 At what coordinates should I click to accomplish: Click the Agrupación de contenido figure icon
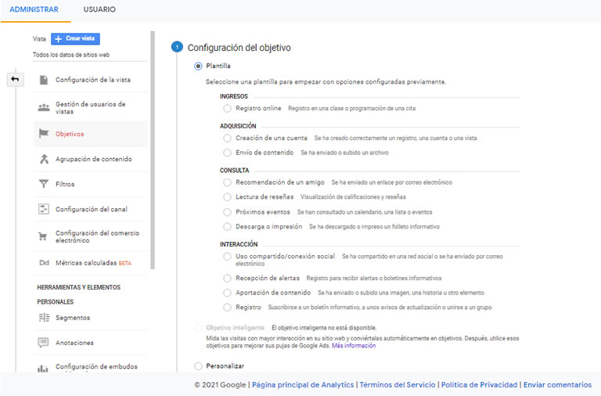pos(44,159)
